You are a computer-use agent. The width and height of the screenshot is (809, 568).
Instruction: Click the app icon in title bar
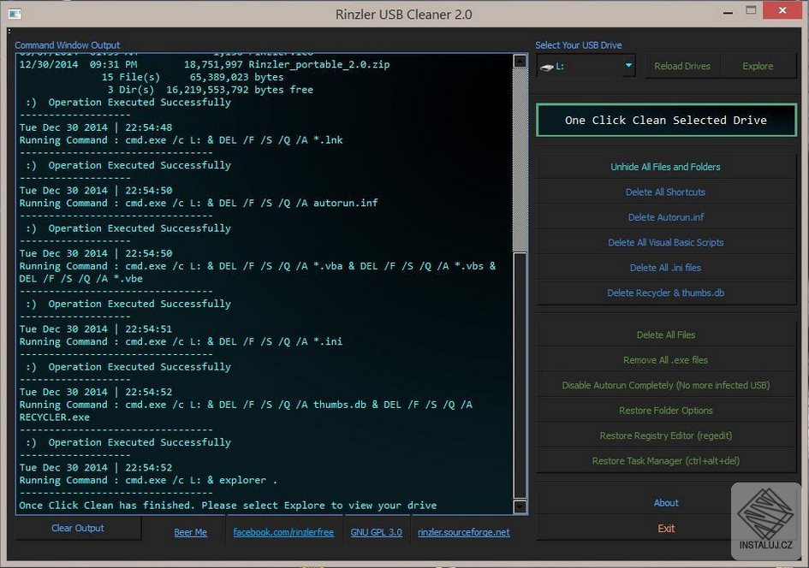[14, 14]
